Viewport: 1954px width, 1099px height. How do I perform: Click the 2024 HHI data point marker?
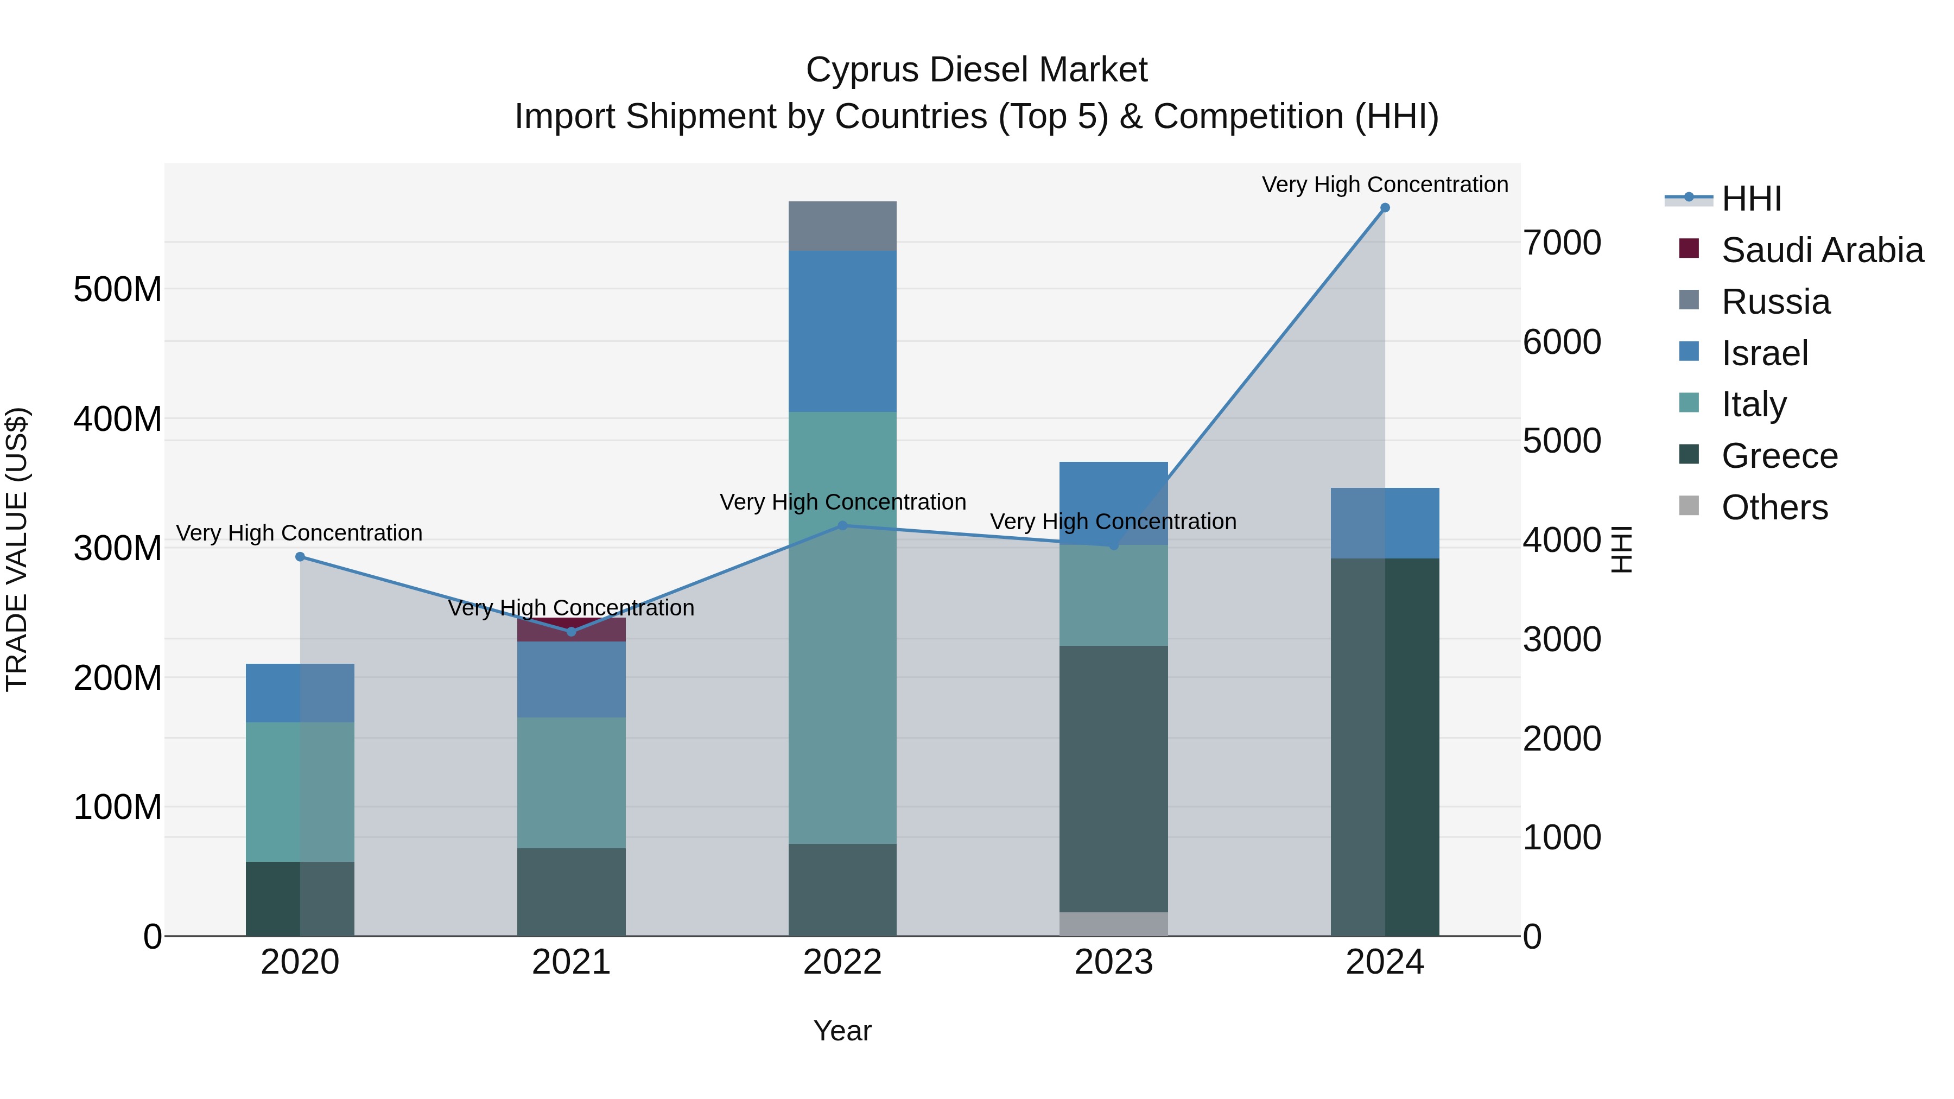pyautogui.click(x=1385, y=208)
